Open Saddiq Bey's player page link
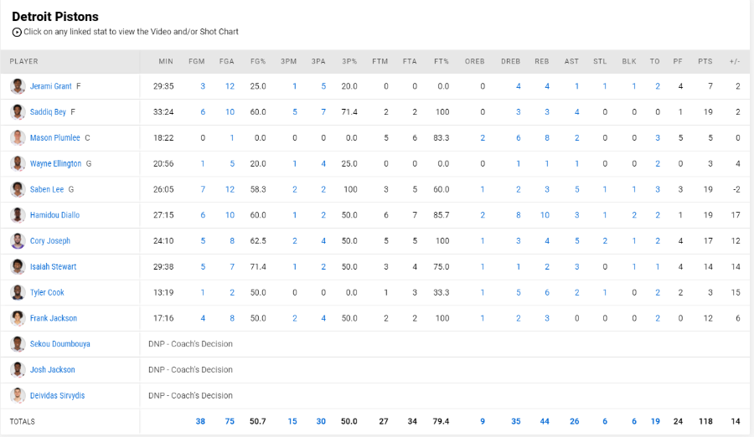The height and width of the screenshot is (437, 754). (x=48, y=112)
